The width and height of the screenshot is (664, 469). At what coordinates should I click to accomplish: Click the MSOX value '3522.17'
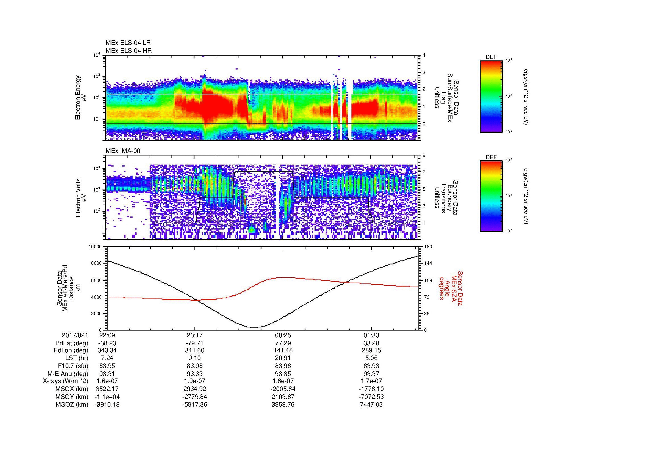[107, 389]
